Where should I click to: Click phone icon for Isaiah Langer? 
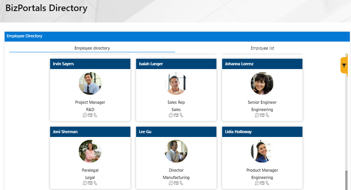pos(181,115)
